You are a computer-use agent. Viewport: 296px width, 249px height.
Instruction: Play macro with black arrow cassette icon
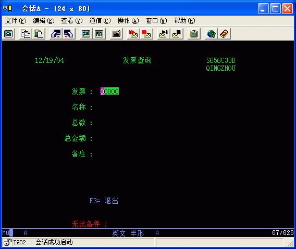click(x=164, y=34)
